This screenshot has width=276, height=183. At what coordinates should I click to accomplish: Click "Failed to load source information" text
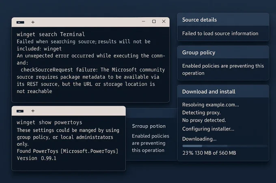[x=220, y=34]
